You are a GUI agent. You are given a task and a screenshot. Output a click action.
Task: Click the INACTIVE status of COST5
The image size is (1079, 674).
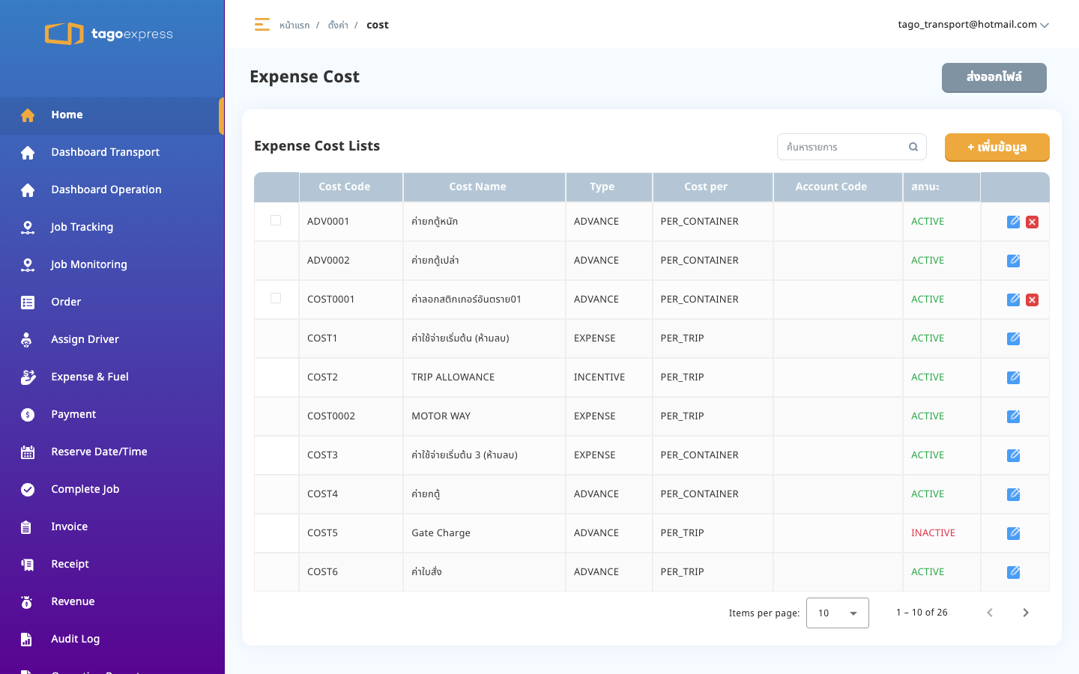coord(933,533)
